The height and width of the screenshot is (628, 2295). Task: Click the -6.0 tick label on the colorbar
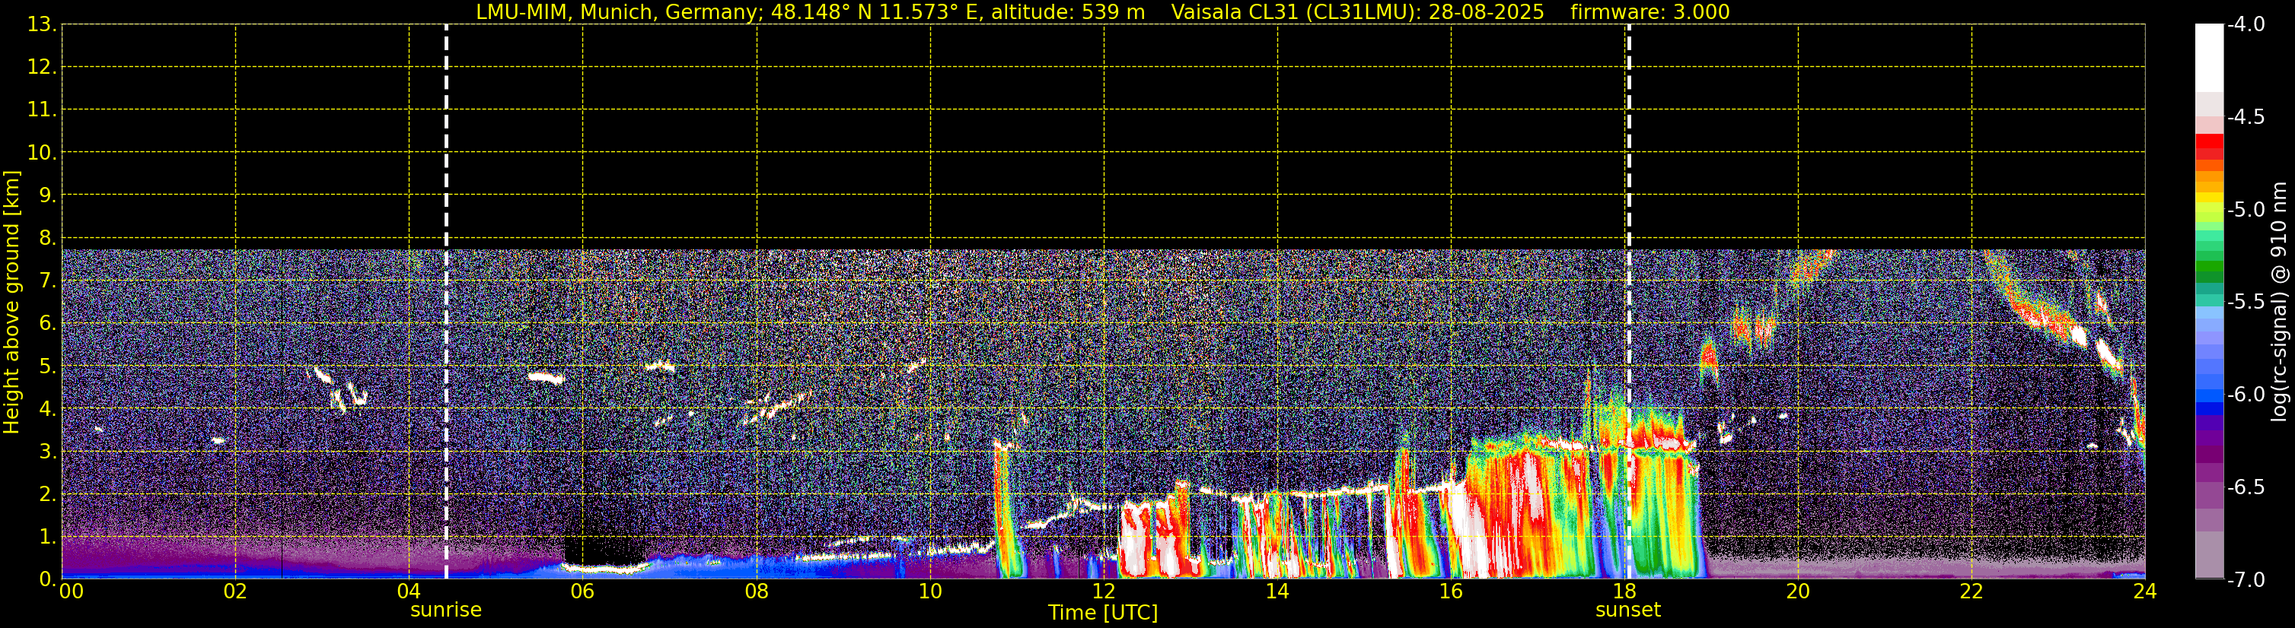(x=2245, y=395)
